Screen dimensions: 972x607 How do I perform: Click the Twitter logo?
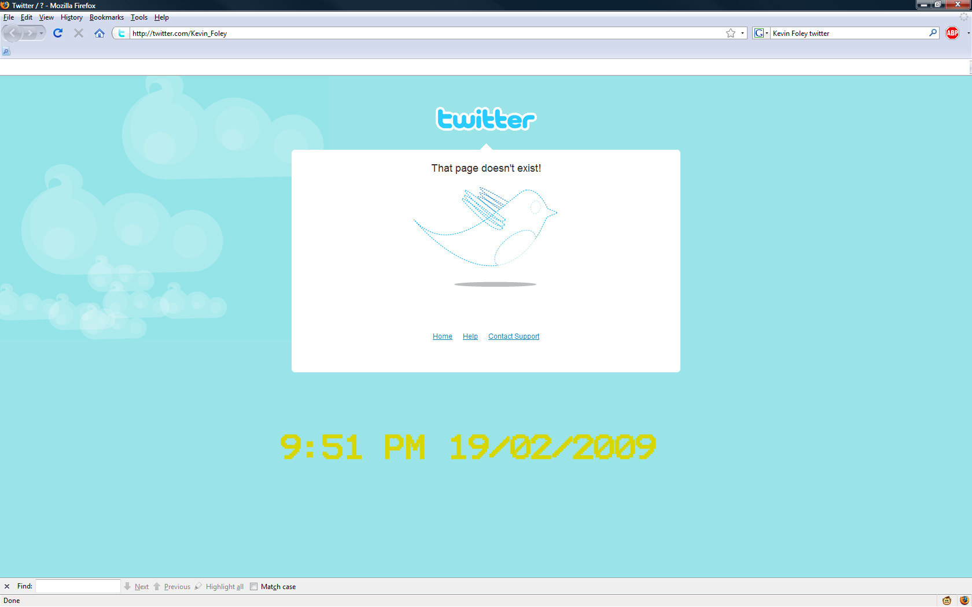[x=486, y=119]
